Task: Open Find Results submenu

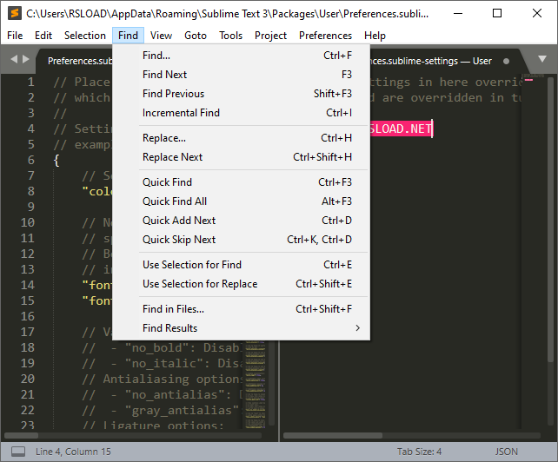Action: (x=242, y=328)
